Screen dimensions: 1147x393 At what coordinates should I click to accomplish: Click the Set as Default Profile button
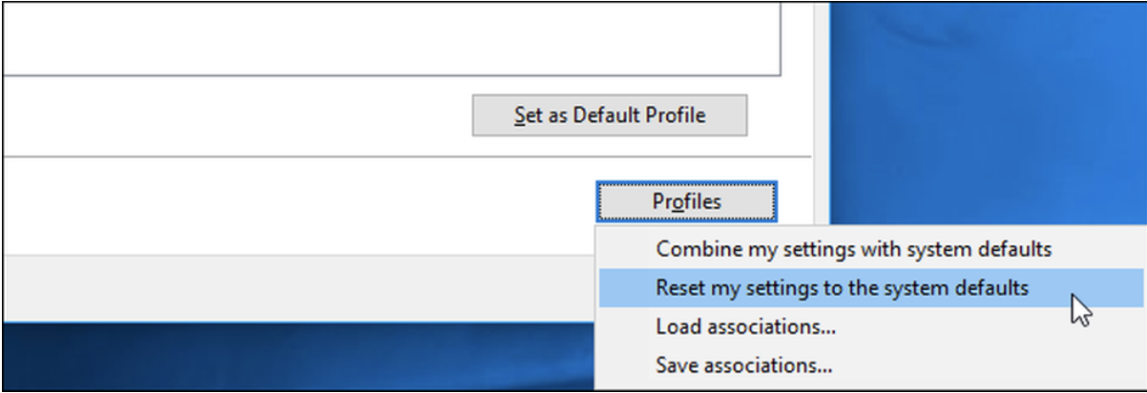pyautogui.click(x=609, y=115)
